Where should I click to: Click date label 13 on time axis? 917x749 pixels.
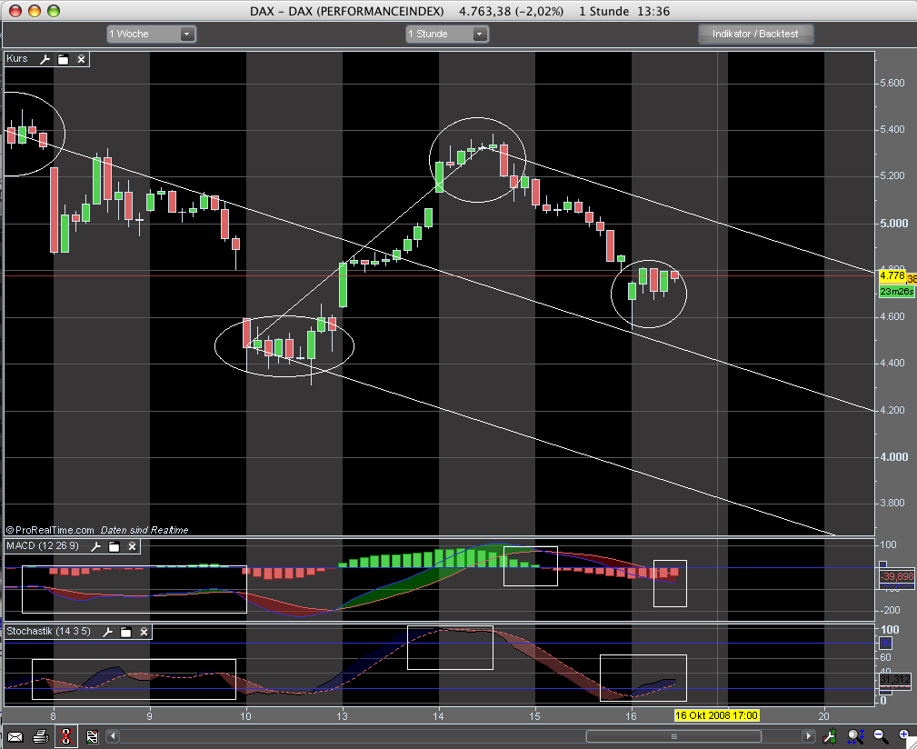pyautogui.click(x=342, y=715)
